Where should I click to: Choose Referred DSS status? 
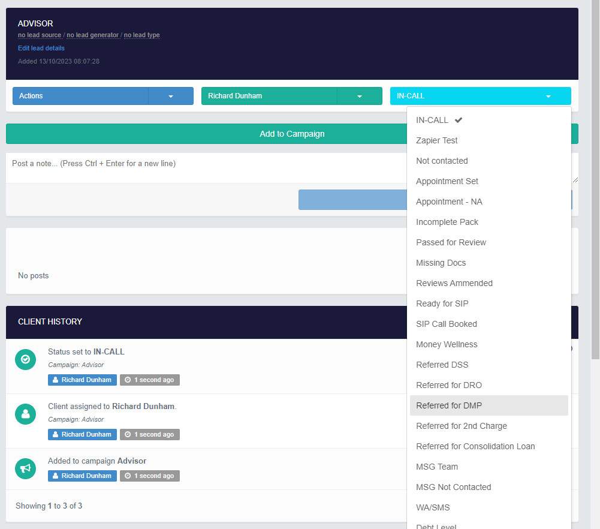[x=489, y=365]
